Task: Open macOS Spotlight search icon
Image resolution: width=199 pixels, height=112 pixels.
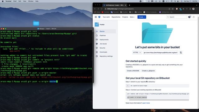Action: (x=175, y=1)
